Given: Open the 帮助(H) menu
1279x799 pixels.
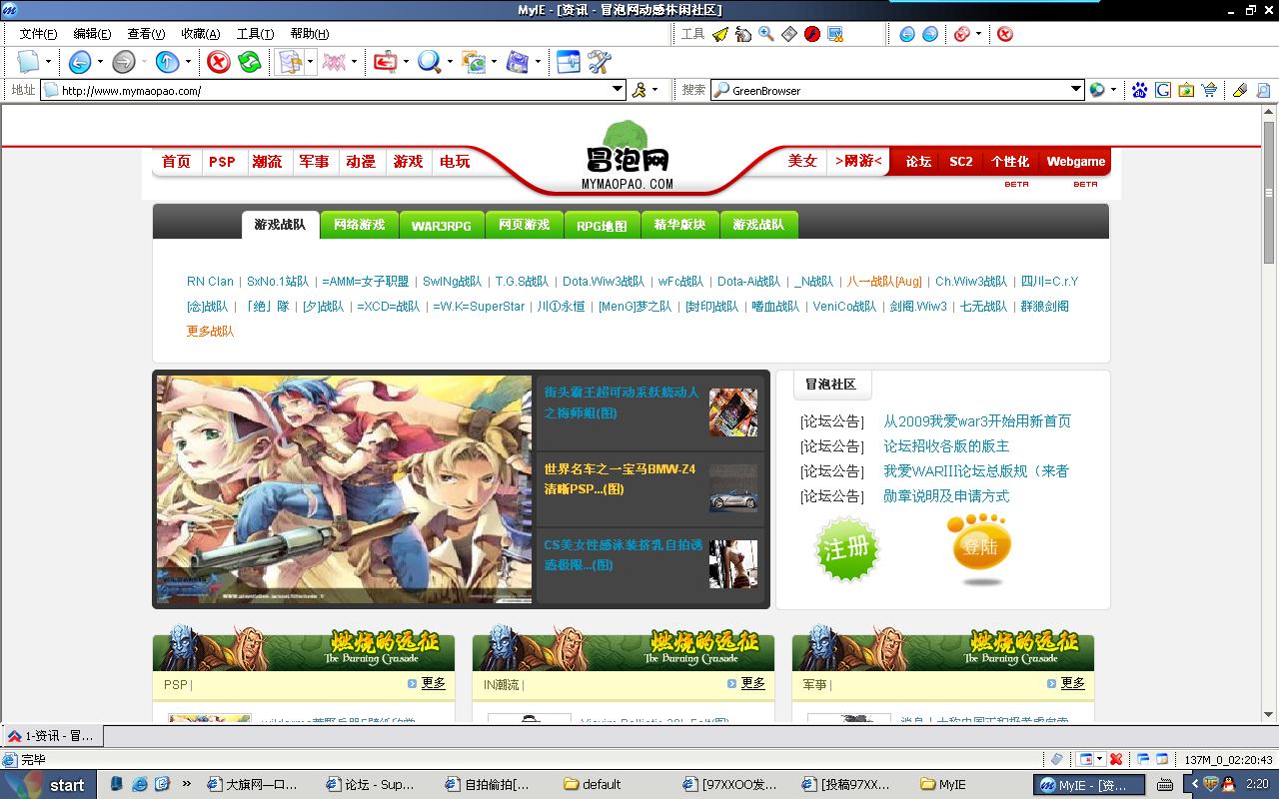Looking at the screenshot, I should coord(310,34).
